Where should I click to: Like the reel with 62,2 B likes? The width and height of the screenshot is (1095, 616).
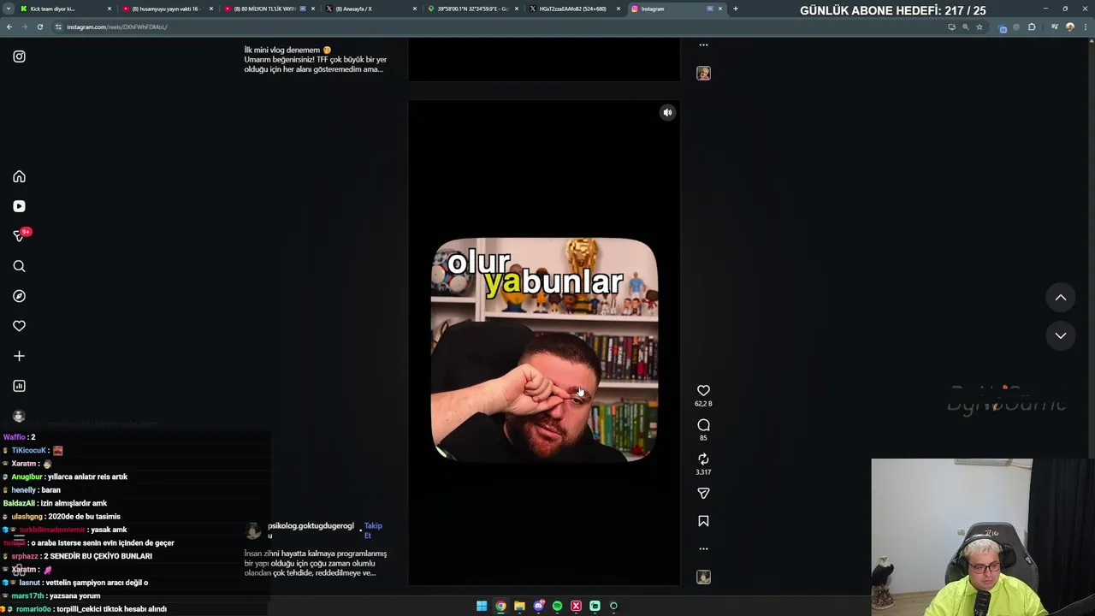pyautogui.click(x=703, y=390)
